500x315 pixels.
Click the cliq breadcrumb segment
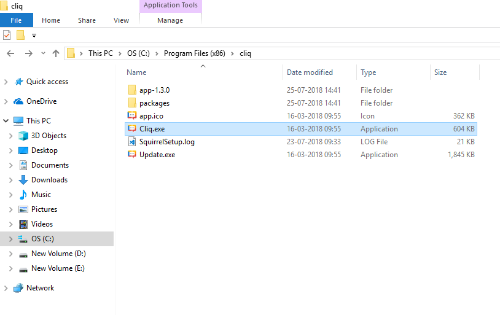(245, 53)
